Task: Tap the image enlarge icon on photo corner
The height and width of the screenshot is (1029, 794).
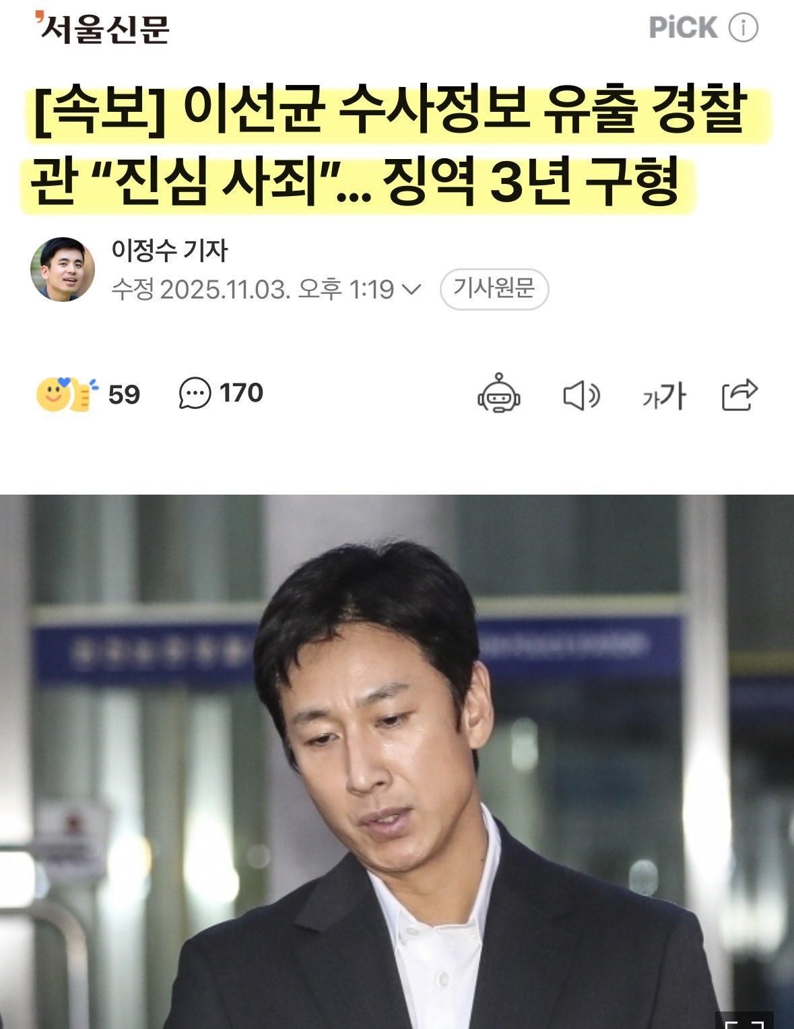Action: [743, 1020]
